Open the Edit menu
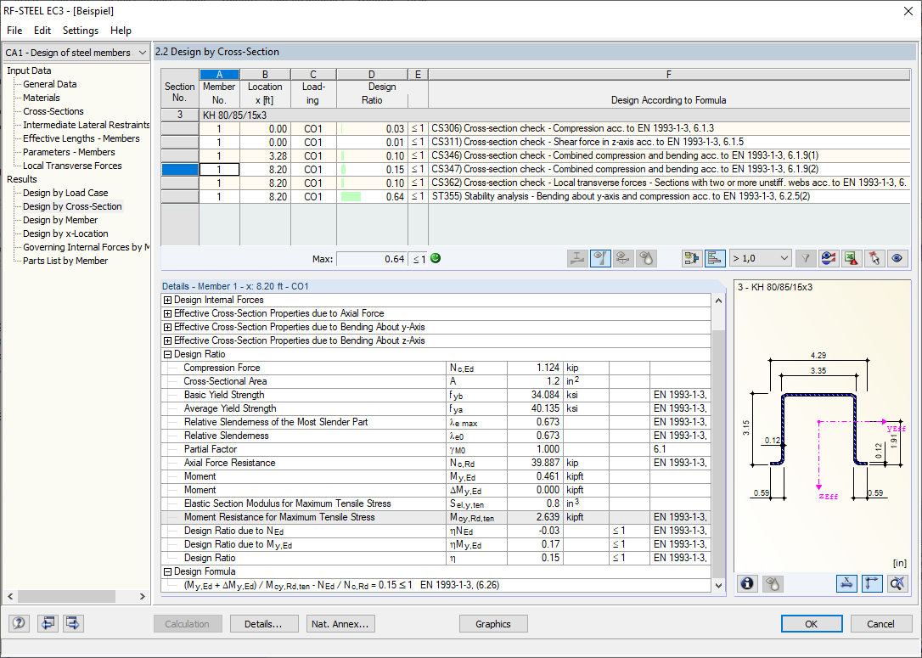Screen dimensions: 922x658 pos(42,31)
